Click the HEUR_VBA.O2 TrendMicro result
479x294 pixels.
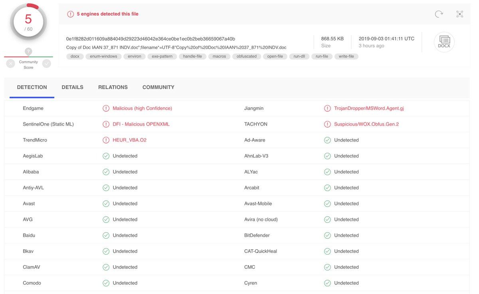coord(129,140)
